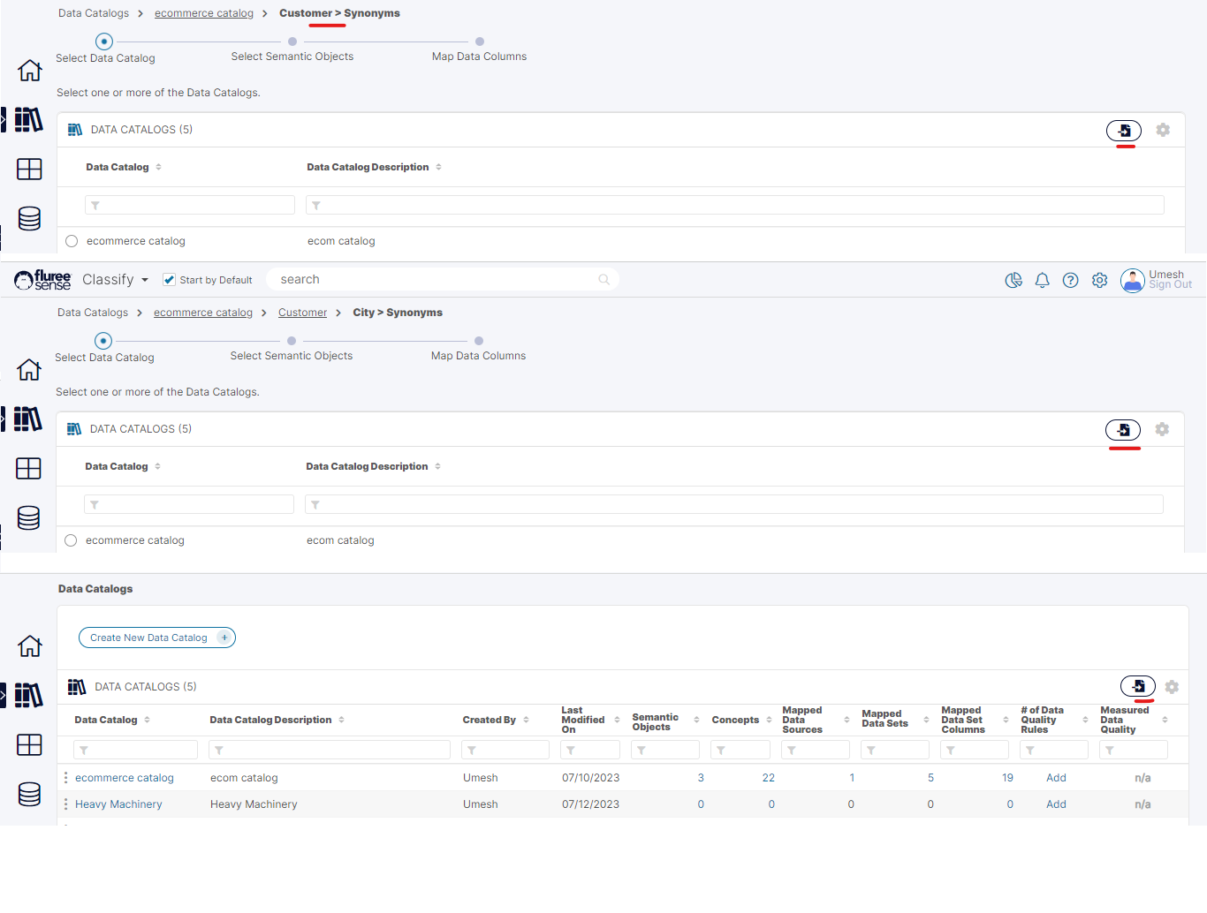Toggle the Start by Default checkbox
The height and width of the screenshot is (913, 1207).
pos(169,280)
